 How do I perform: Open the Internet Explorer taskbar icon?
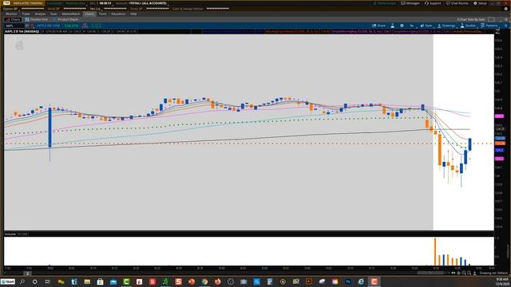click(x=361, y=281)
